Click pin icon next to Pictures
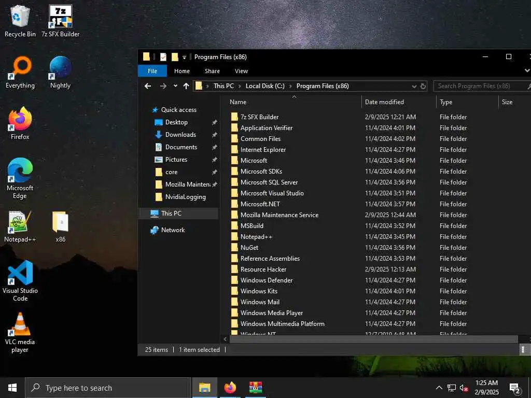The width and height of the screenshot is (531, 398). coord(214,160)
